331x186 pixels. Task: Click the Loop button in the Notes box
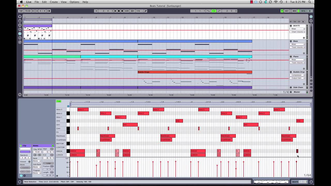click(x=48, y=163)
